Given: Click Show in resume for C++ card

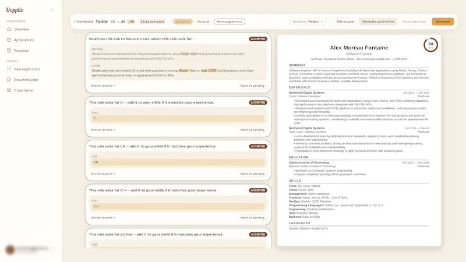Looking at the screenshot, I should 103,218.
